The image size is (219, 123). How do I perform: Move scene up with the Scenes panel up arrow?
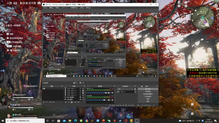pos(50,102)
